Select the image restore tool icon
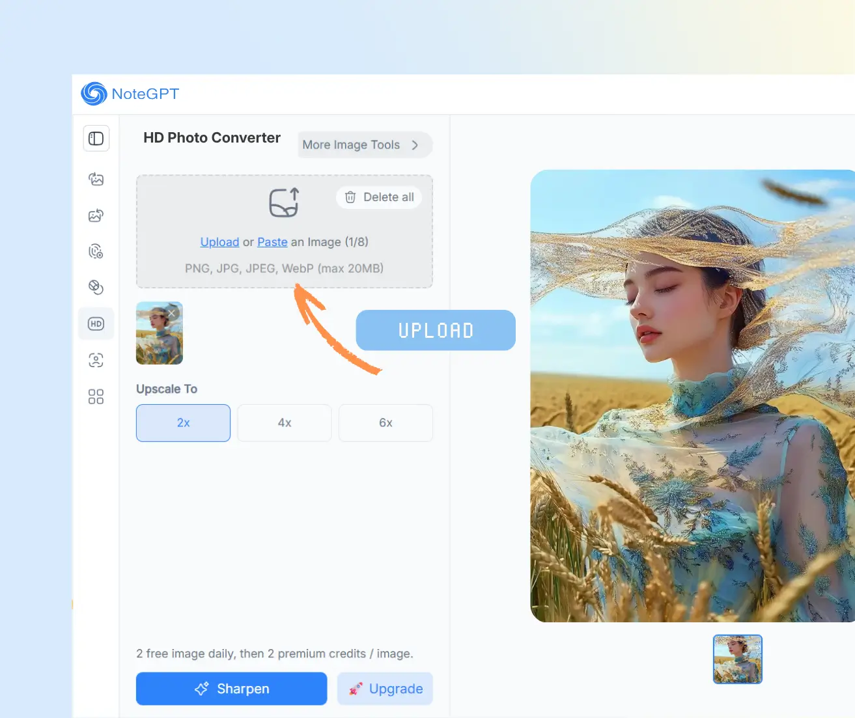Viewport: 855px width, 718px height. point(96,215)
